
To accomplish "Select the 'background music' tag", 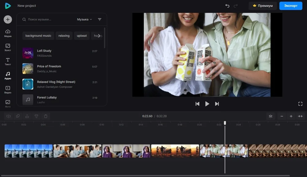I will 38,36.
